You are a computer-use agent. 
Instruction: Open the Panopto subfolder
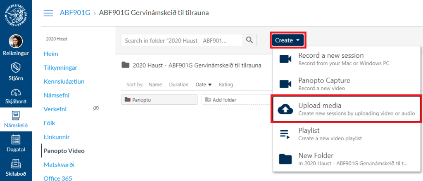pyautogui.click(x=159, y=100)
